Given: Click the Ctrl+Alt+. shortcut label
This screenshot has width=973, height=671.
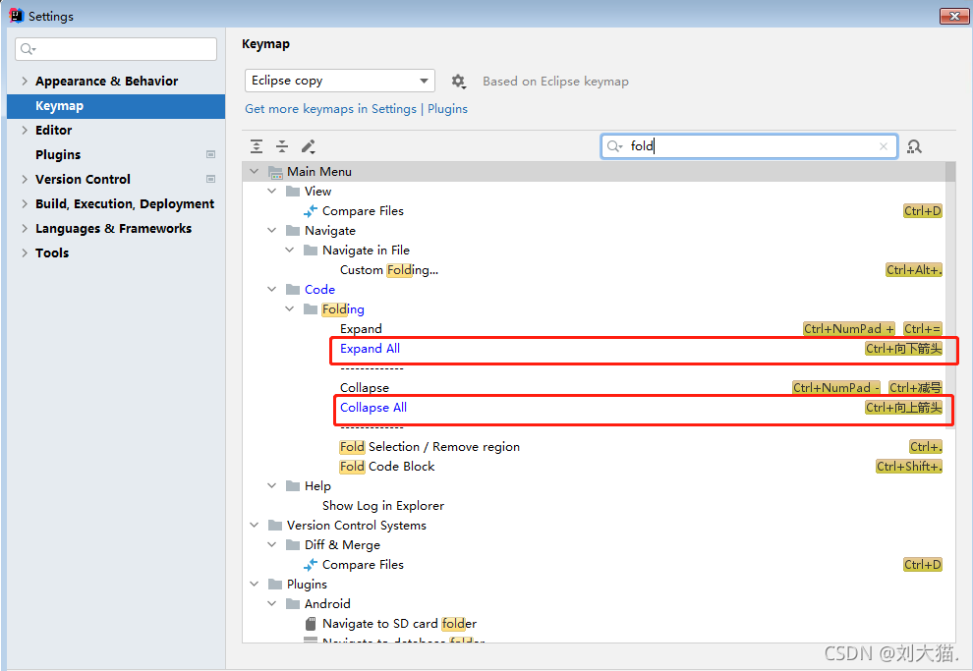Looking at the screenshot, I should pyautogui.click(x=914, y=270).
